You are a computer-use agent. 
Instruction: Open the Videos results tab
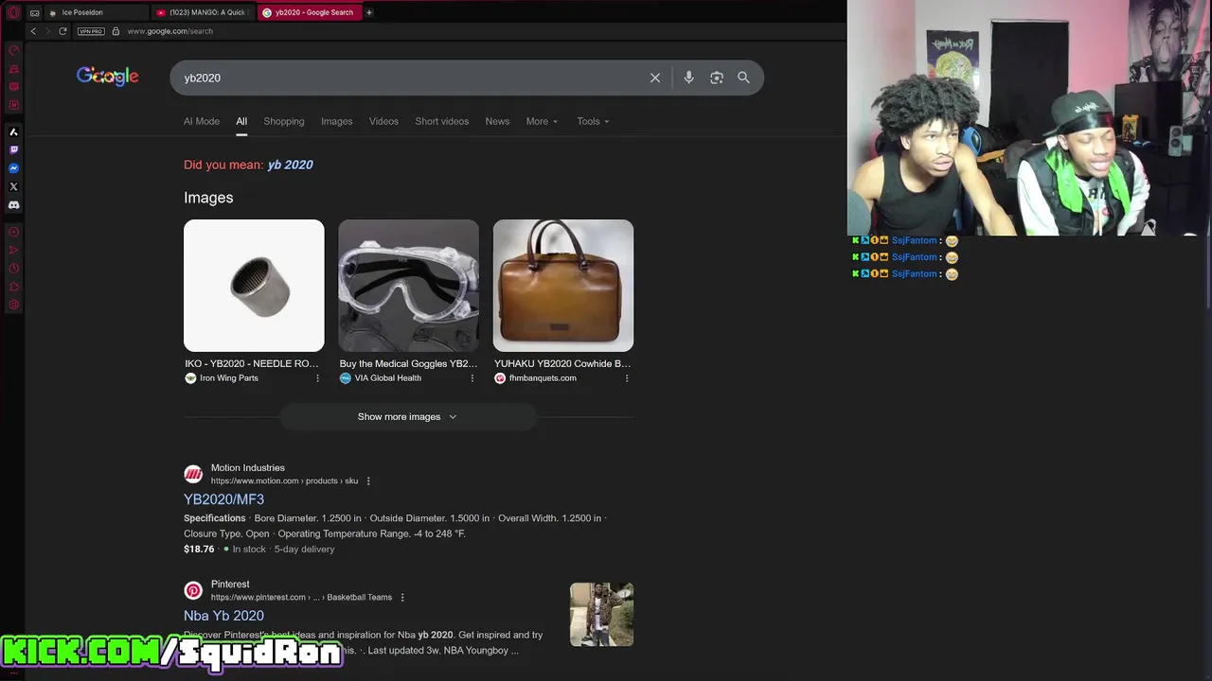(x=383, y=121)
